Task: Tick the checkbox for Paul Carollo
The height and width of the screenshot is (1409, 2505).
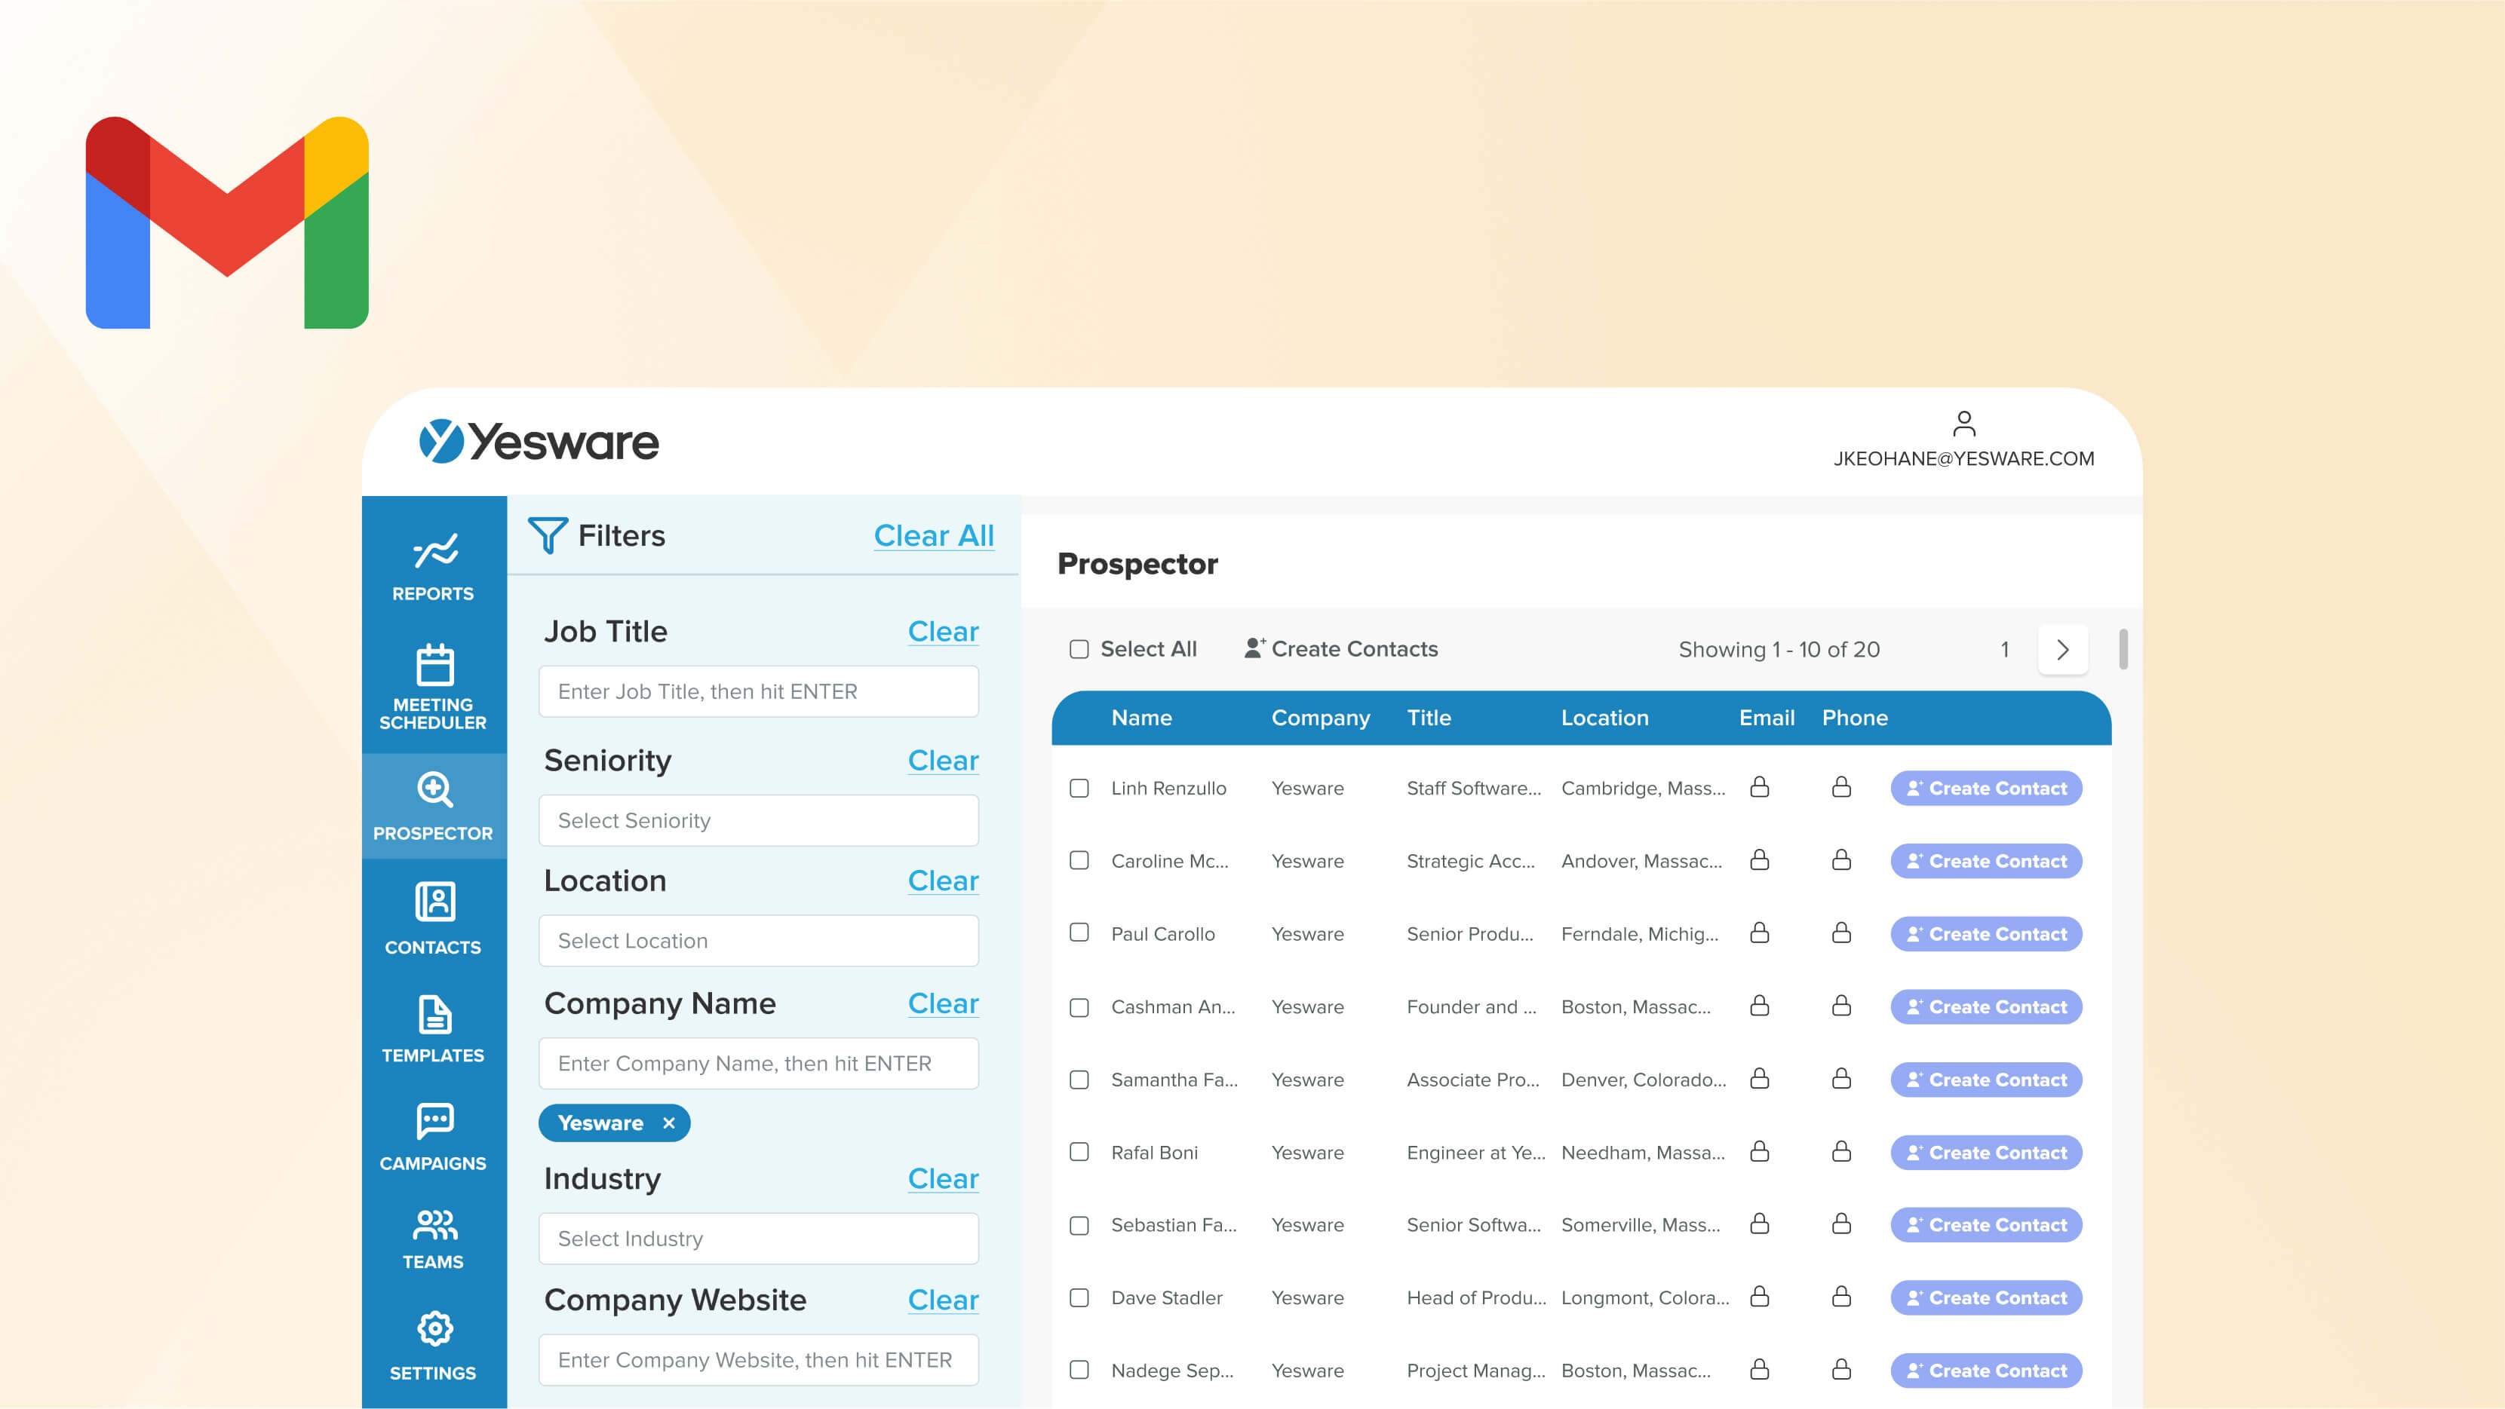Action: (1079, 933)
